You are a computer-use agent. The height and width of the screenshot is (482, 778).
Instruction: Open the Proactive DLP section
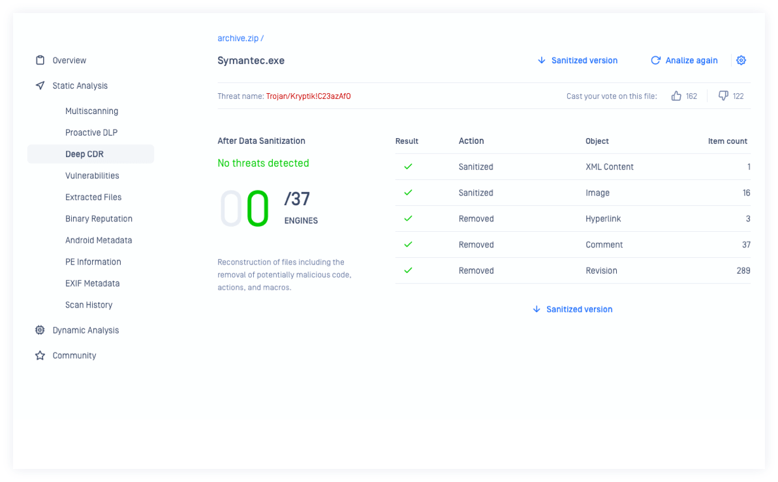pyautogui.click(x=91, y=133)
